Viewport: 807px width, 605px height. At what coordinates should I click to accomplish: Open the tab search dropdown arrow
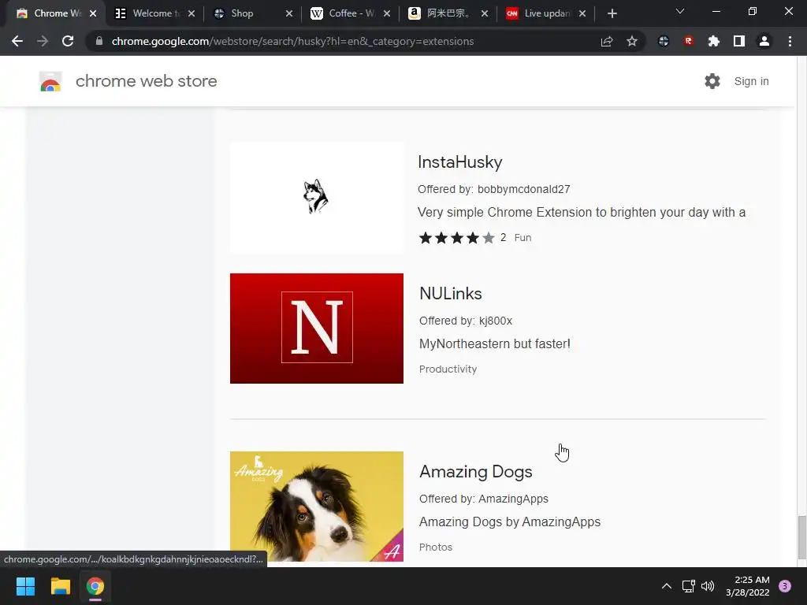[x=680, y=11]
